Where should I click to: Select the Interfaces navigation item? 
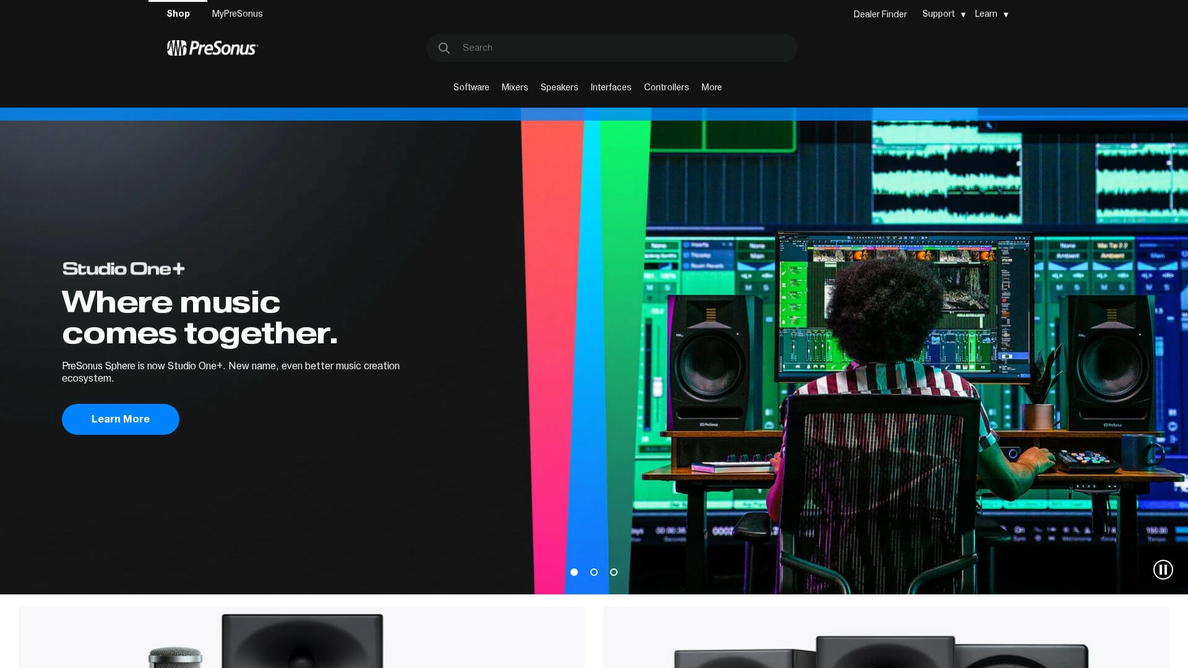pyautogui.click(x=611, y=87)
